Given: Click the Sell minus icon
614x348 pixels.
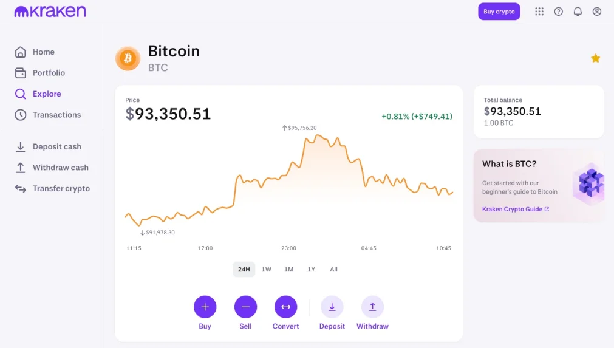Looking at the screenshot, I should click(x=245, y=307).
